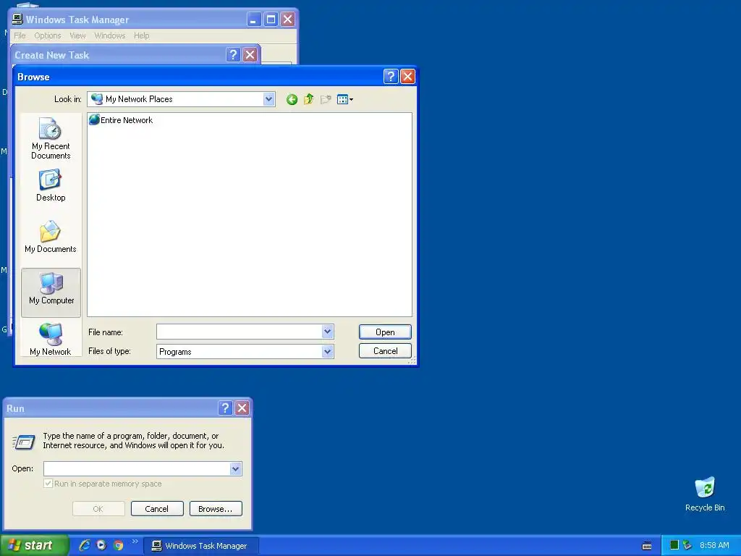Click Windows Task Manager taskbar button
The image size is (741, 556).
pyautogui.click(x=201, y=546)
